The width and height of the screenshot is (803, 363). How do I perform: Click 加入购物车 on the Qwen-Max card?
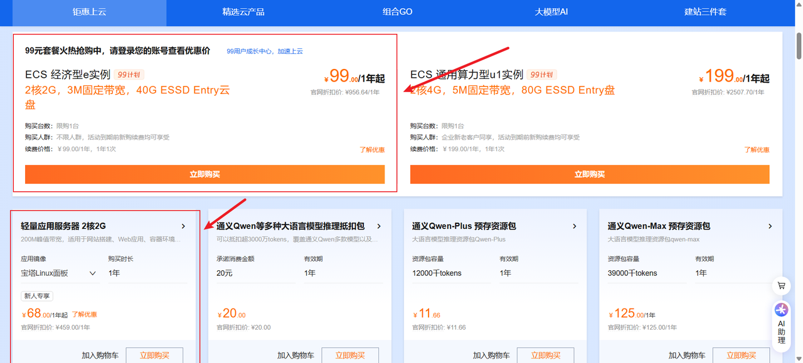tap(688, 355)
